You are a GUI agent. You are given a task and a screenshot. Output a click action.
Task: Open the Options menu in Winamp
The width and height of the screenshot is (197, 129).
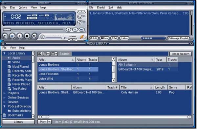pos(23,8)
